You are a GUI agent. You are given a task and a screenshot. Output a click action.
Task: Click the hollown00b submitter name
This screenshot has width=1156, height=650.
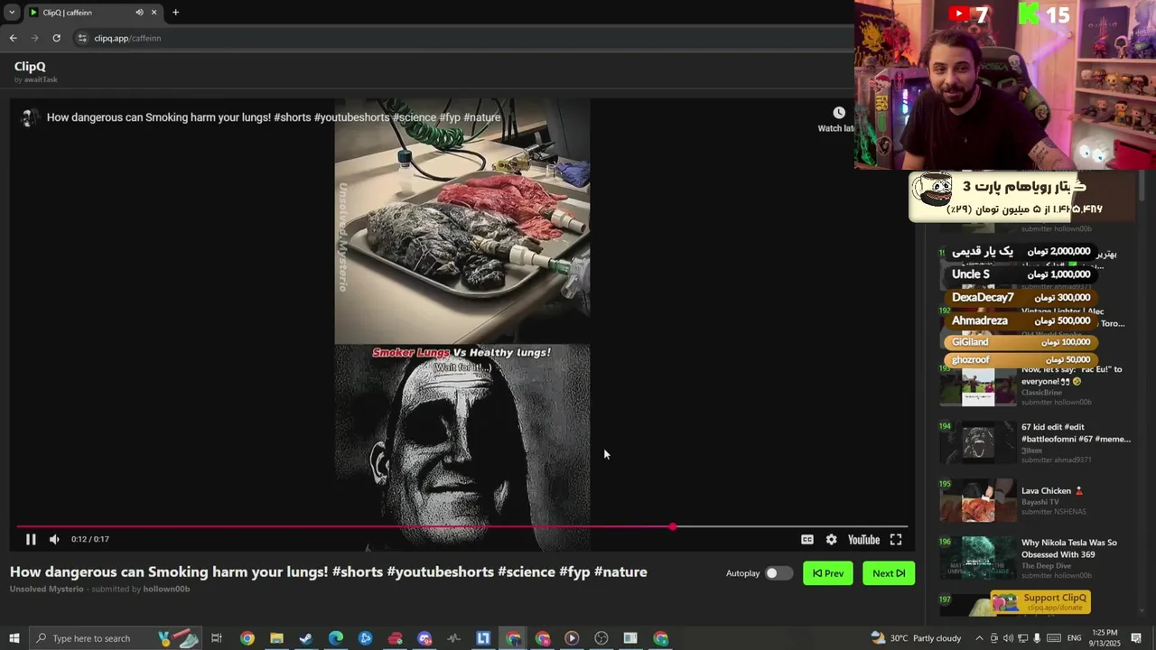(x=166, y=590)
